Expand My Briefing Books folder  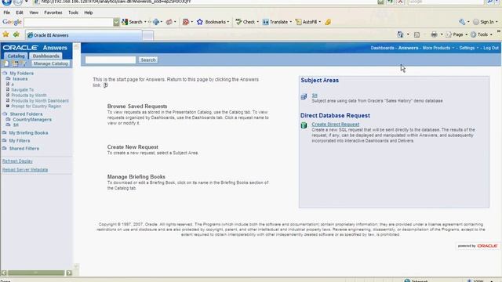coord(4,132)
